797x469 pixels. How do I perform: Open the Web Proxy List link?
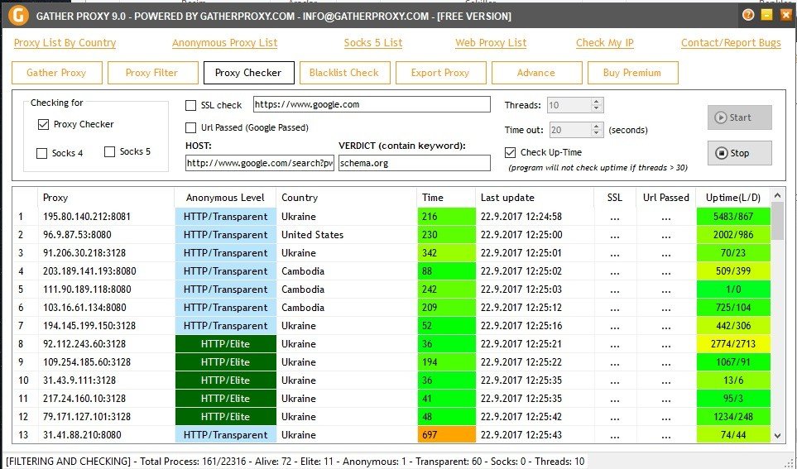pos(491,43)
